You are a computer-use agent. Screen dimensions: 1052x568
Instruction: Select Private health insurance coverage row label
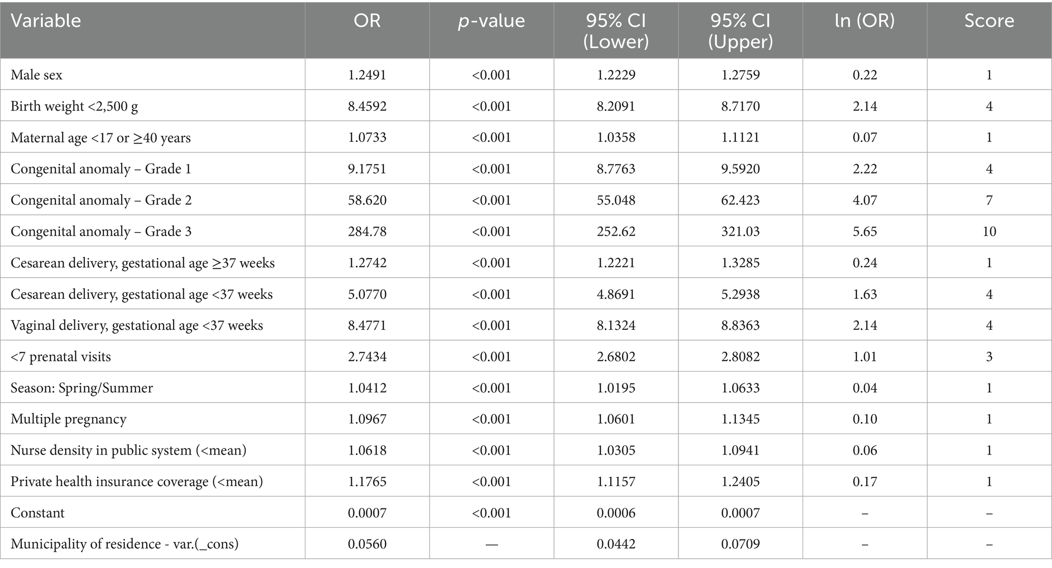tap(136, 482)
